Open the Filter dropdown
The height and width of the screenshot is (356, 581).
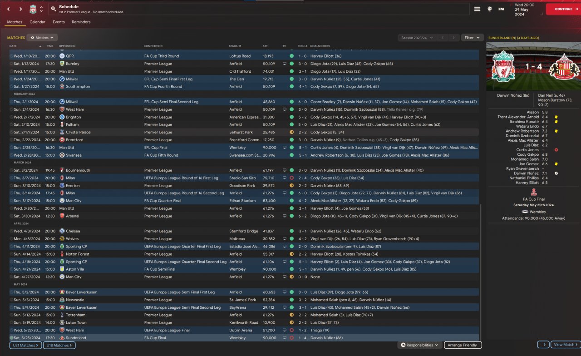point(473,38)
